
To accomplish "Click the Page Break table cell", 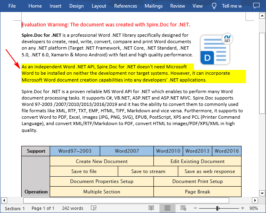I will [197, 192].
